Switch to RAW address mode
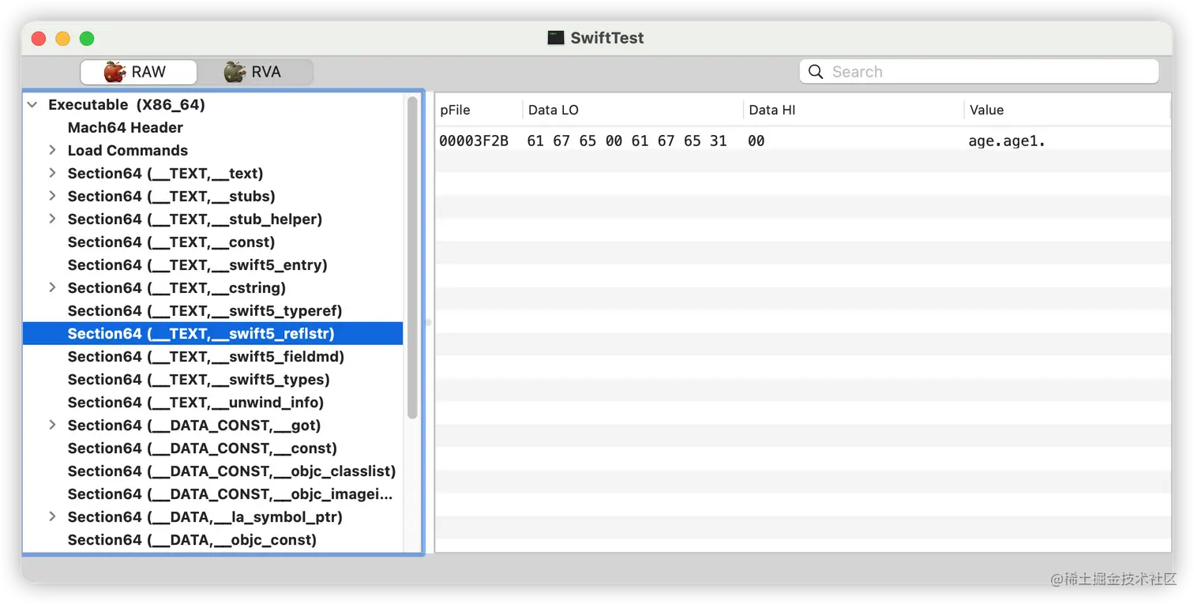Image resolution: width=1194 pixels, height=604 pixels. pyautogui.click(x=138, y=72)
